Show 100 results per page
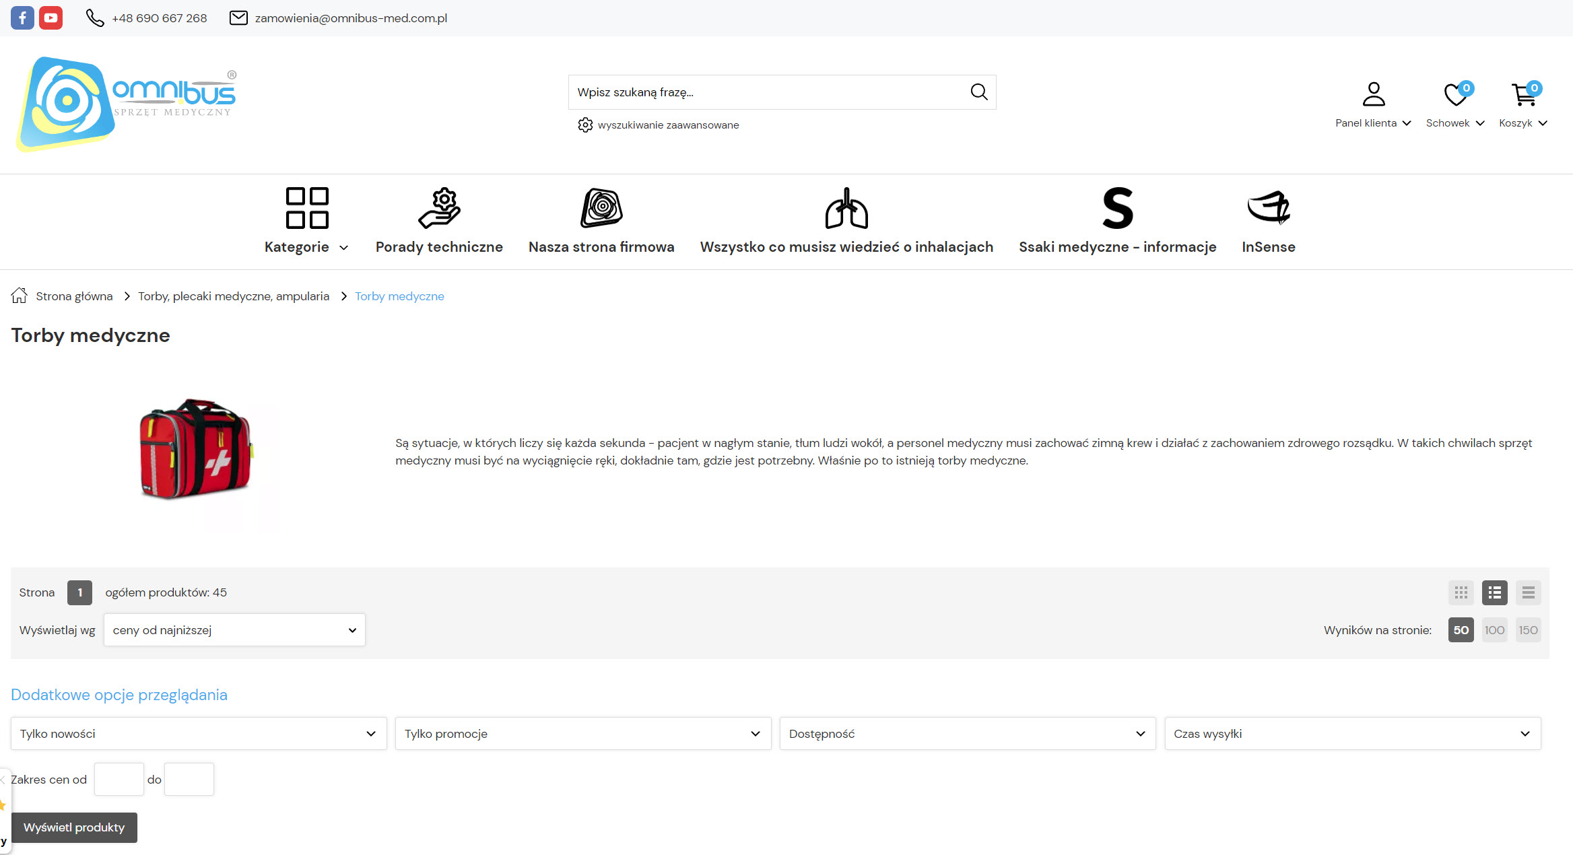Image resolution: width=1573 pixels, height=855 pixels. coord(1494,630)
